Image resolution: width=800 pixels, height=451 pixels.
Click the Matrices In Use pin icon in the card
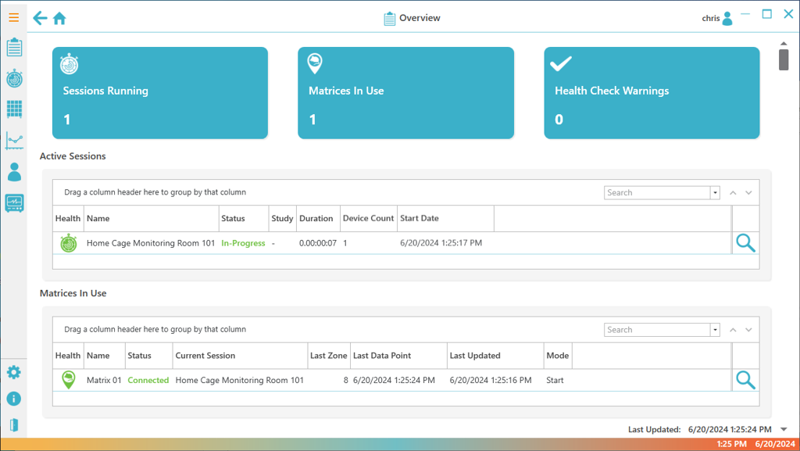315,64
